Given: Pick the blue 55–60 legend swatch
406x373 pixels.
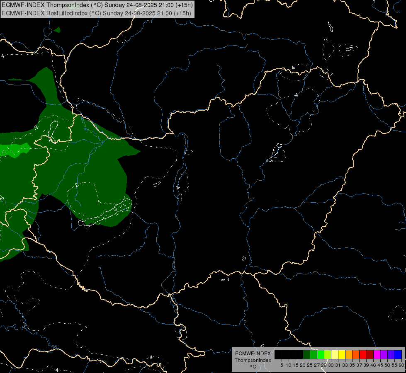Looking at the screenshot, I should click(398, 354).
